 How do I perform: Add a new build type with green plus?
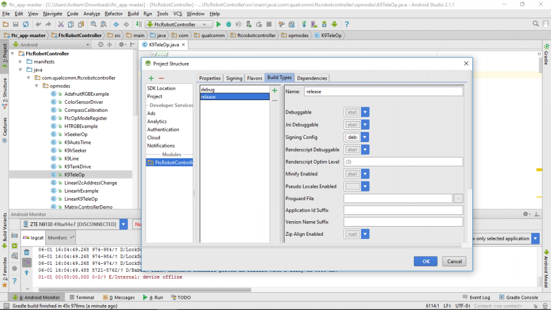pos(274,91)
